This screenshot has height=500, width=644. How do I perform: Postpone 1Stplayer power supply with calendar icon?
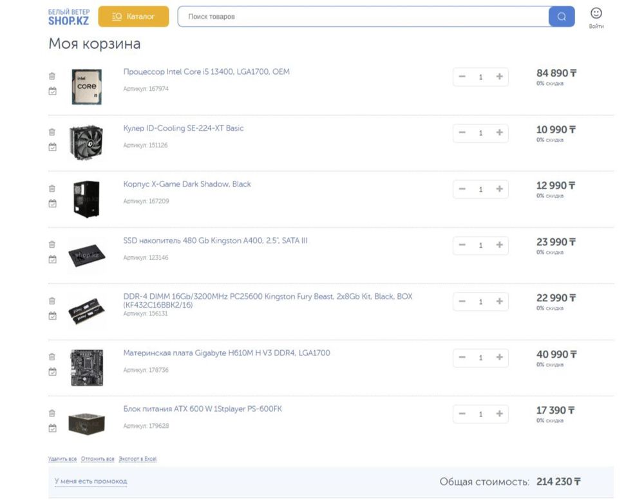click(x=53, y=428)
